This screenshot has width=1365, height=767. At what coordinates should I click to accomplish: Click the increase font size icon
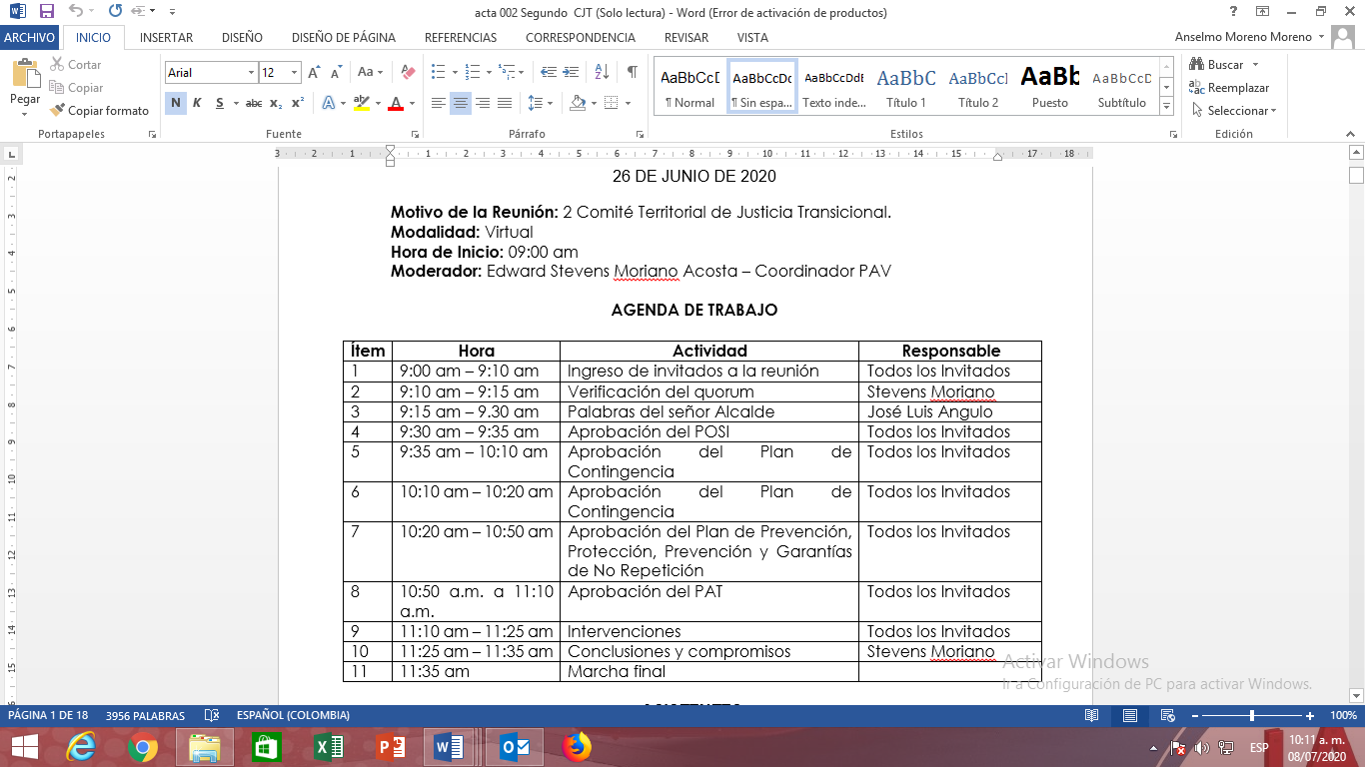[314, 72]
